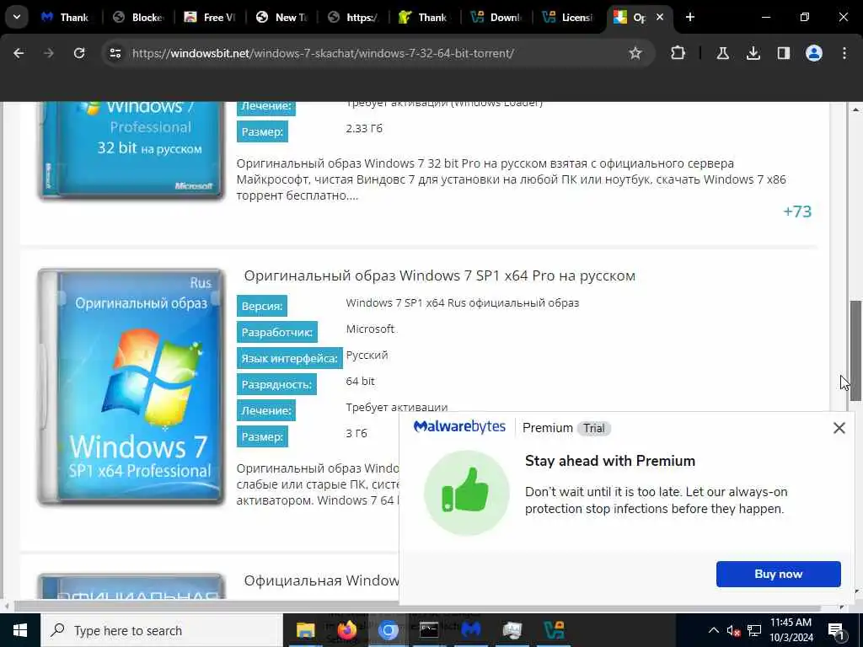Go back to the previous page
The height and width of the screenshot is (647, 863).
pyautogui.click(x=19, y=53)
